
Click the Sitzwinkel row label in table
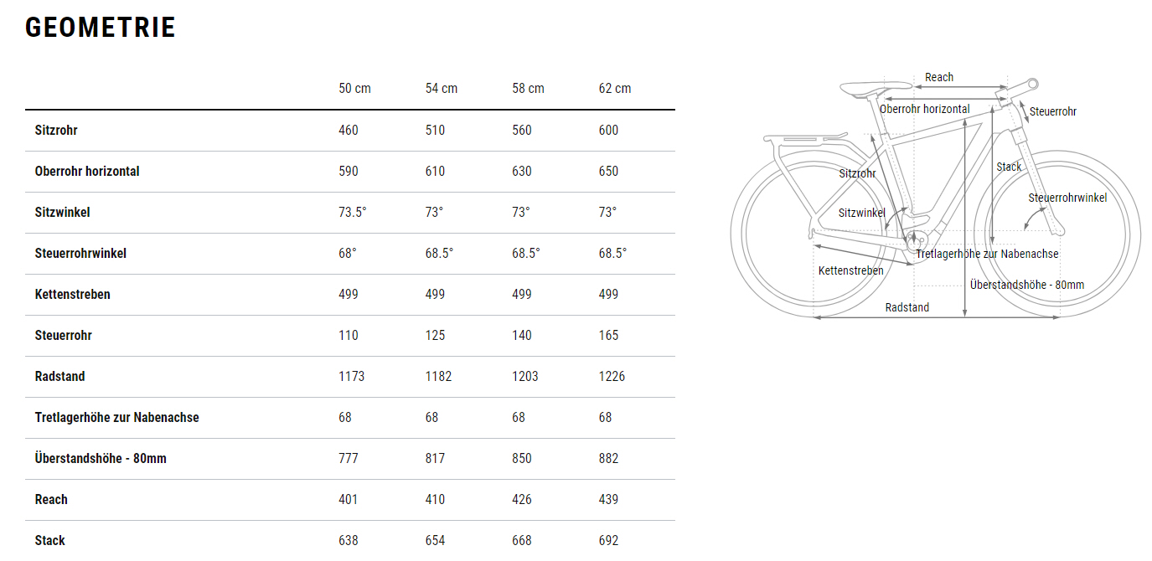[x=62, y=213]
